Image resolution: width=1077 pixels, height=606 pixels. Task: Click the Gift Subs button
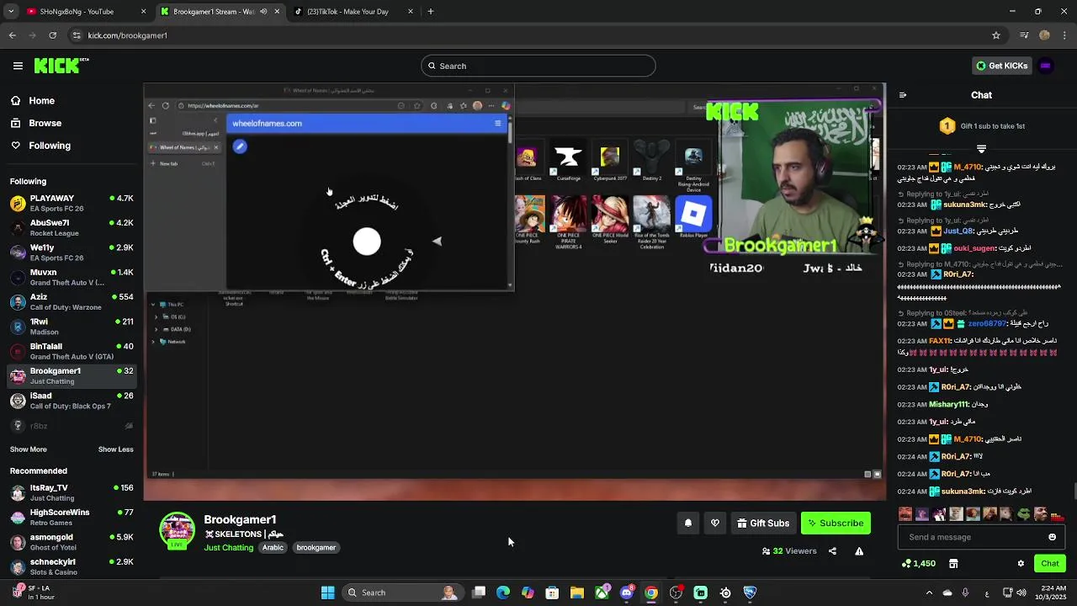pos(763,524)
